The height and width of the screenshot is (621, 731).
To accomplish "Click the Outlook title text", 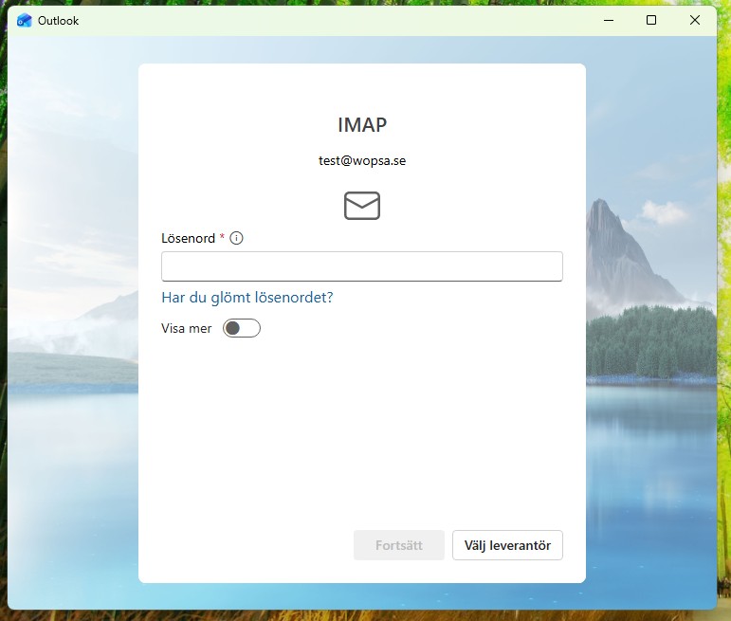I will [59, 21].
